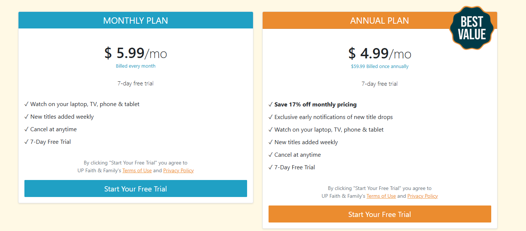Open Terms of Use in Monthly Plan
This screenshot has width=526, height=231.
pyautogui.click(x=137, y=171)
